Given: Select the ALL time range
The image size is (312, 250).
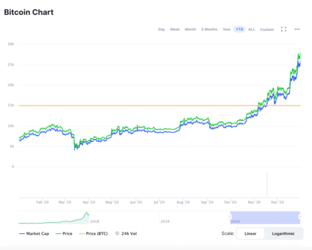Looking at the screenshot, I should tap(252, 29).
